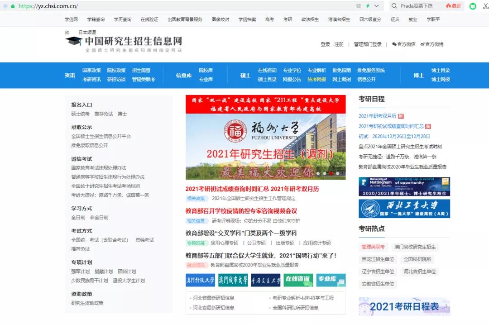Select the first carousel indicator dot

pos(318,173)
